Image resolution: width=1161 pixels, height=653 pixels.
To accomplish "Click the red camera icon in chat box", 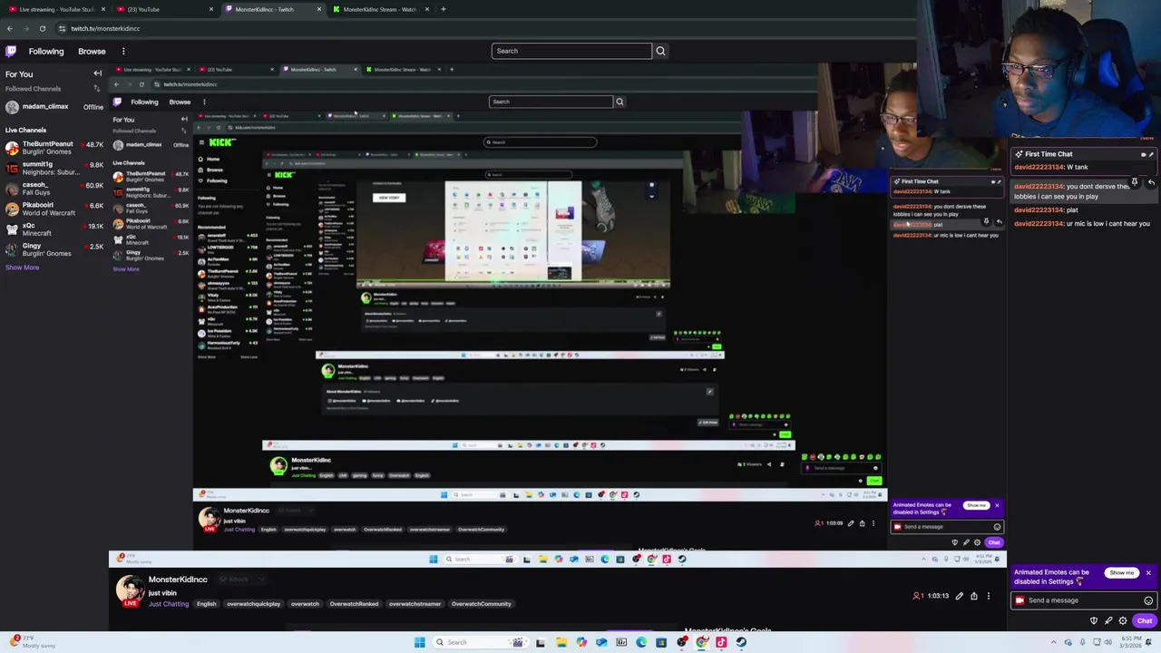I will 1020,600.
